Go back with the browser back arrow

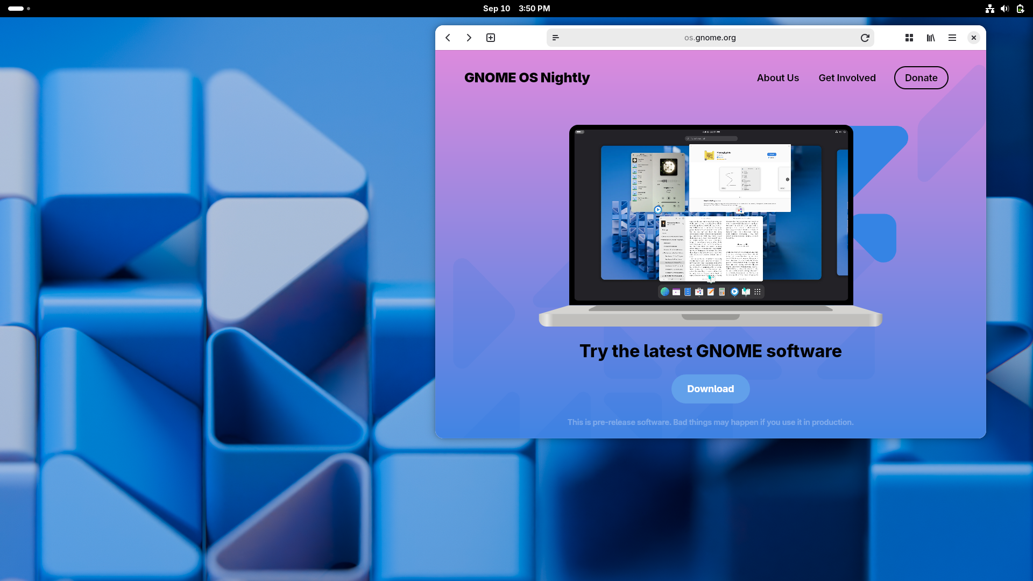pyautogui.click(x=448, y=38)
